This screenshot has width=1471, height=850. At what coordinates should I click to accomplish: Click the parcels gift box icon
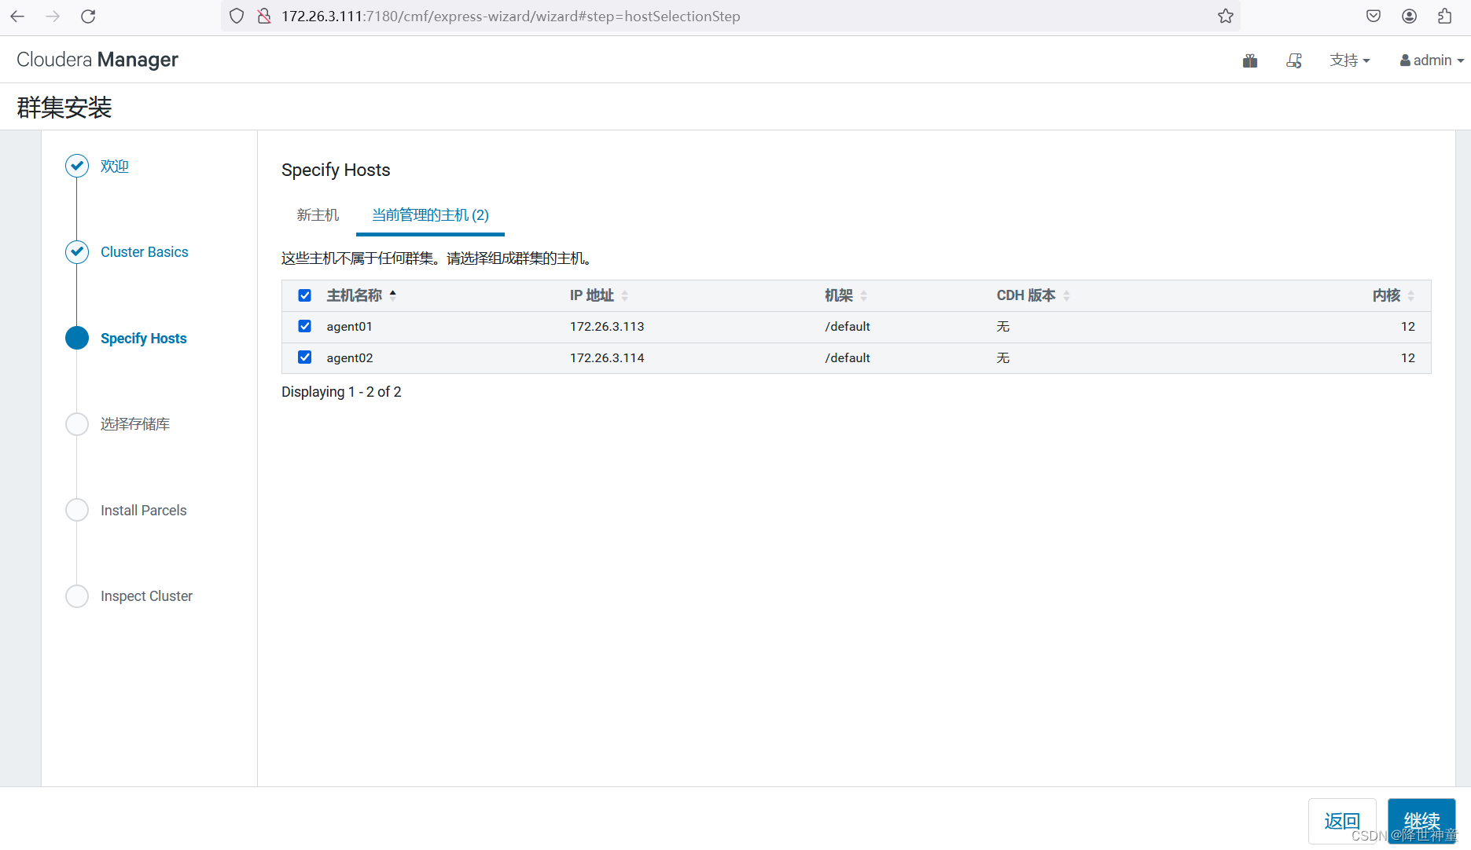point(1250,60)
